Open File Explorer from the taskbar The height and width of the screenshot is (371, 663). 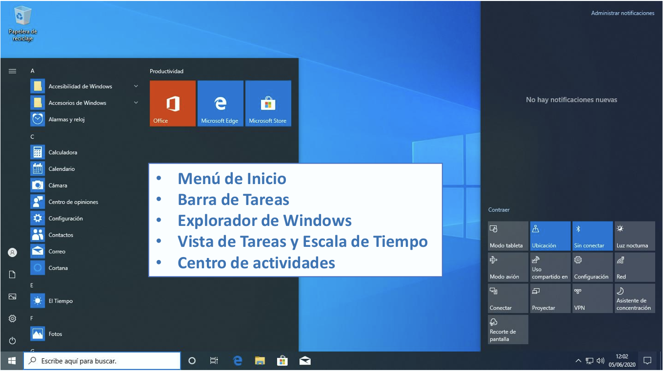coord(260,361)
